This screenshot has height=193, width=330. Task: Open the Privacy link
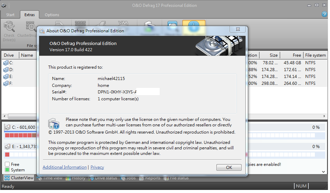pos(97,167)
